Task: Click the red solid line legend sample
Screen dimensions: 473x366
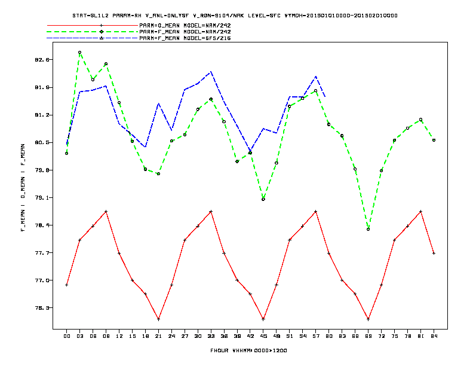Action: coord(92,25)
